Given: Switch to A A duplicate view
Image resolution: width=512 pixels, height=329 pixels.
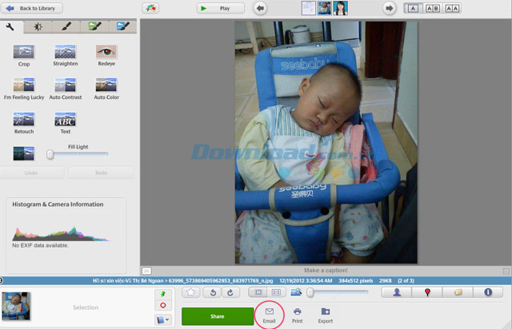Looking at the screenshot, I should [x=452, y=9].
